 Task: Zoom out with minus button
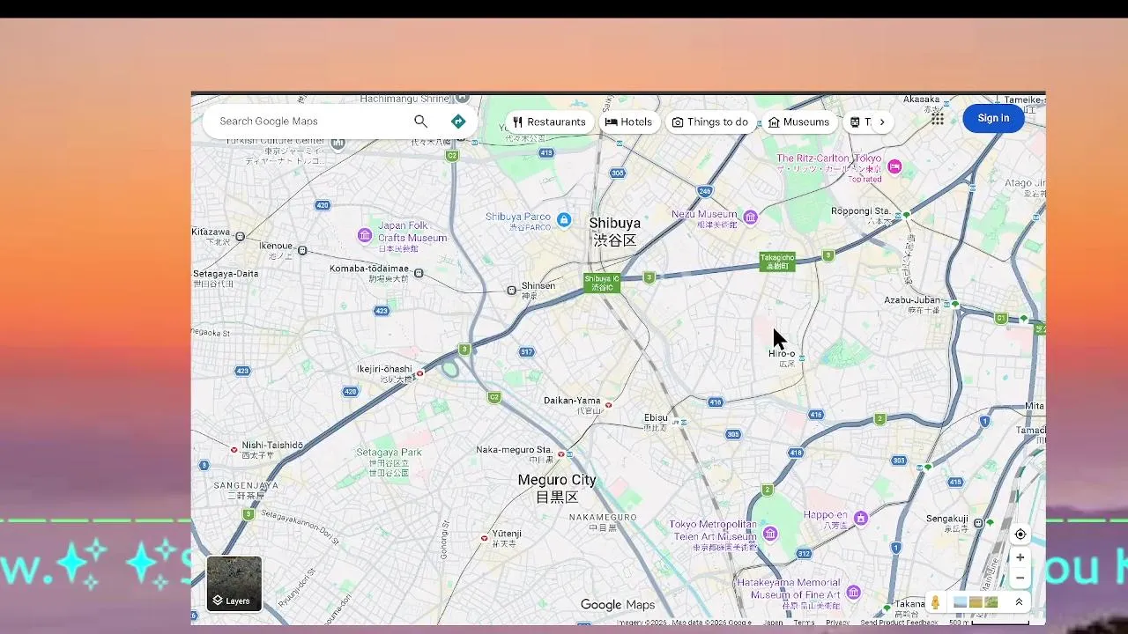pos(1020,579)
